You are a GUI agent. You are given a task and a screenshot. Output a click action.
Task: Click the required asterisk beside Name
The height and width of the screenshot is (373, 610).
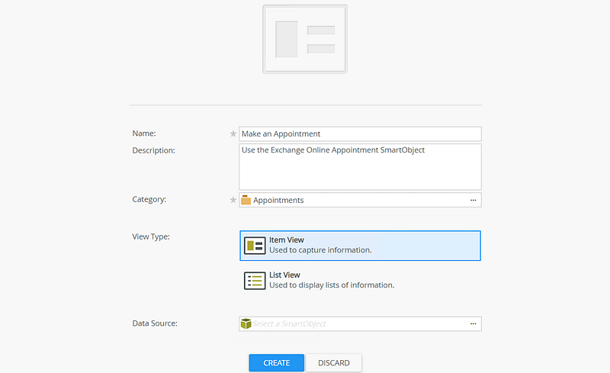point(233,133)
